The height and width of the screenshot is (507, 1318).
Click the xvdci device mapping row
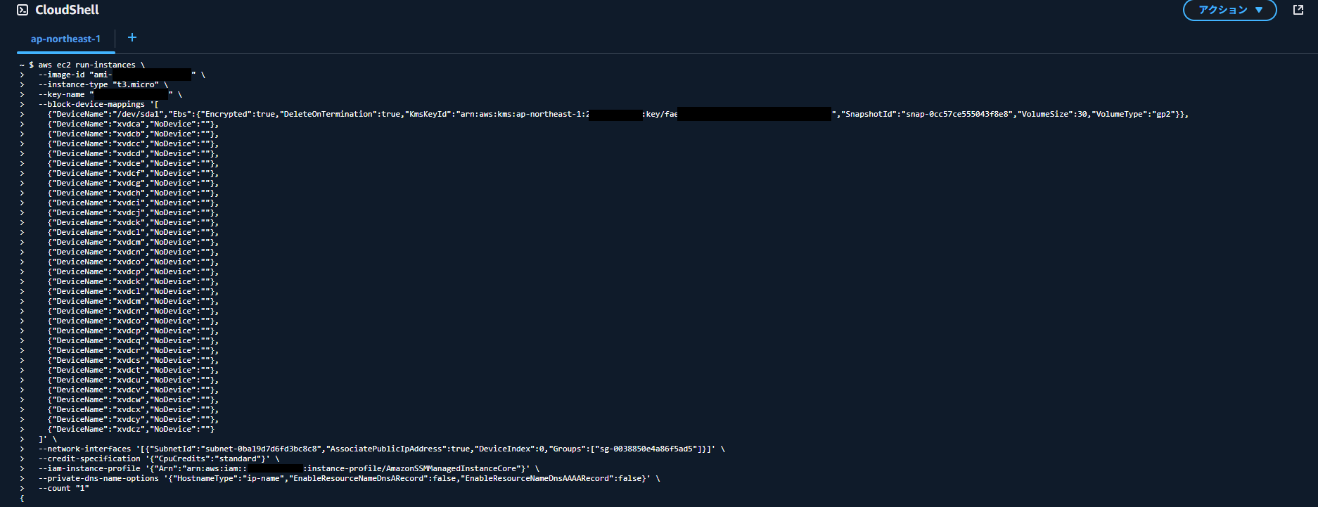[133, 203]
